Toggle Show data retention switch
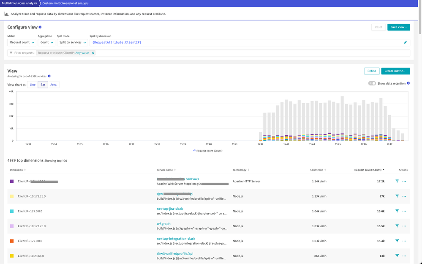This screenshot has width=422, height=264. tap(372, 83)
